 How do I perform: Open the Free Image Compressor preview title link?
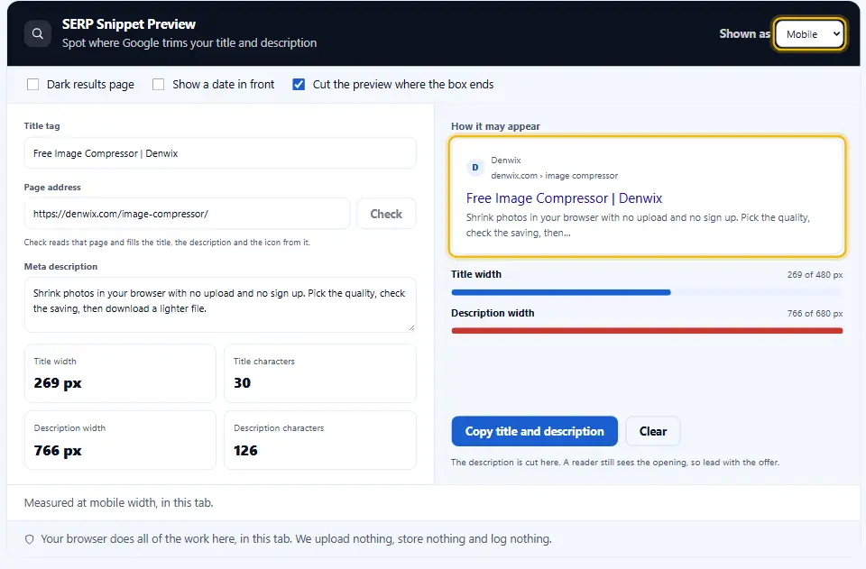[564, 198]
